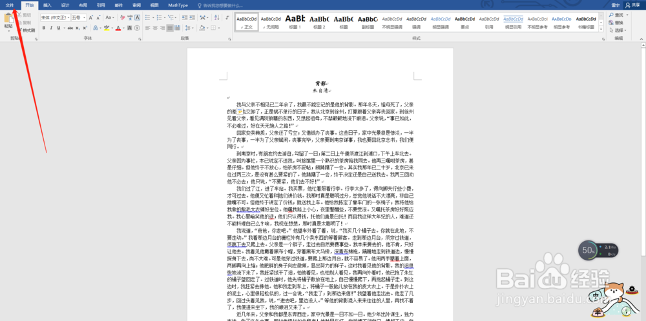
Task: Apply the 标题 1 heading style
Action: (295, 22)
